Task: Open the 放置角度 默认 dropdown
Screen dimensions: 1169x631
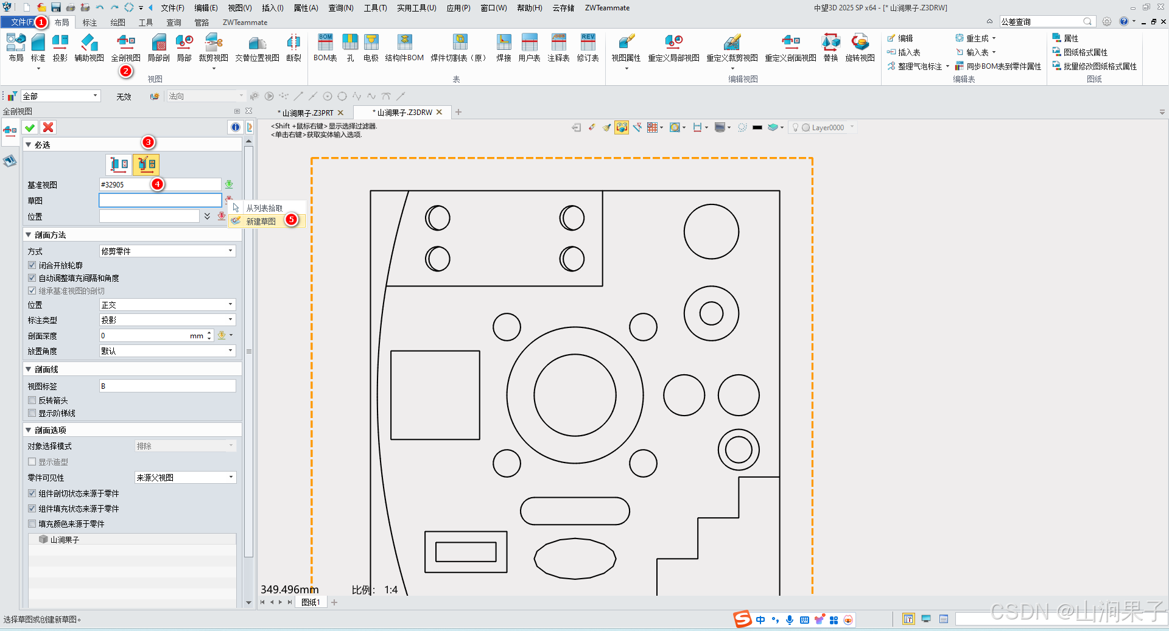Action: click(167, 350)
